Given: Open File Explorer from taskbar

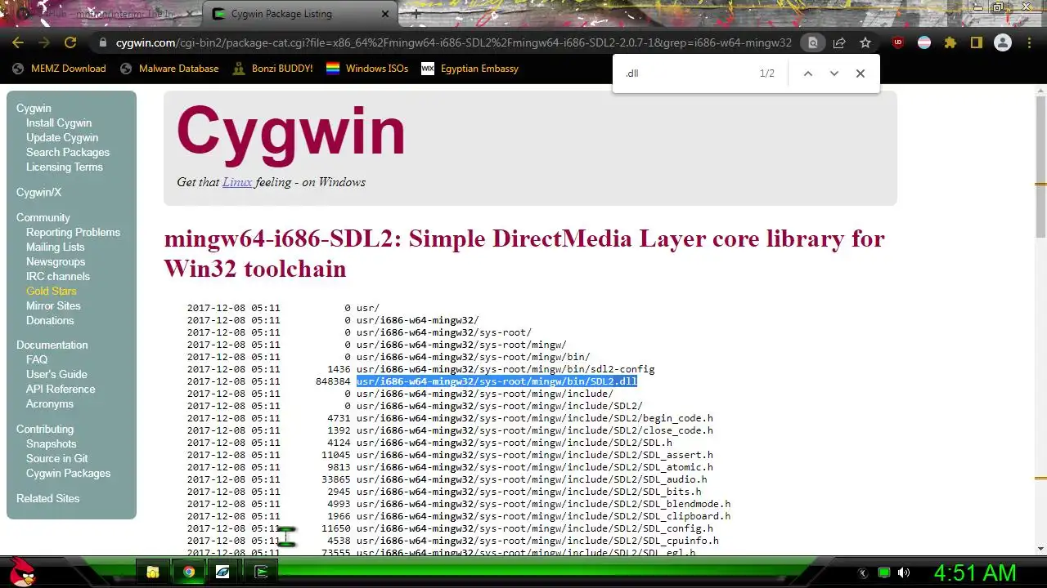Looking at the screenshot, I should tap(153, 572).
